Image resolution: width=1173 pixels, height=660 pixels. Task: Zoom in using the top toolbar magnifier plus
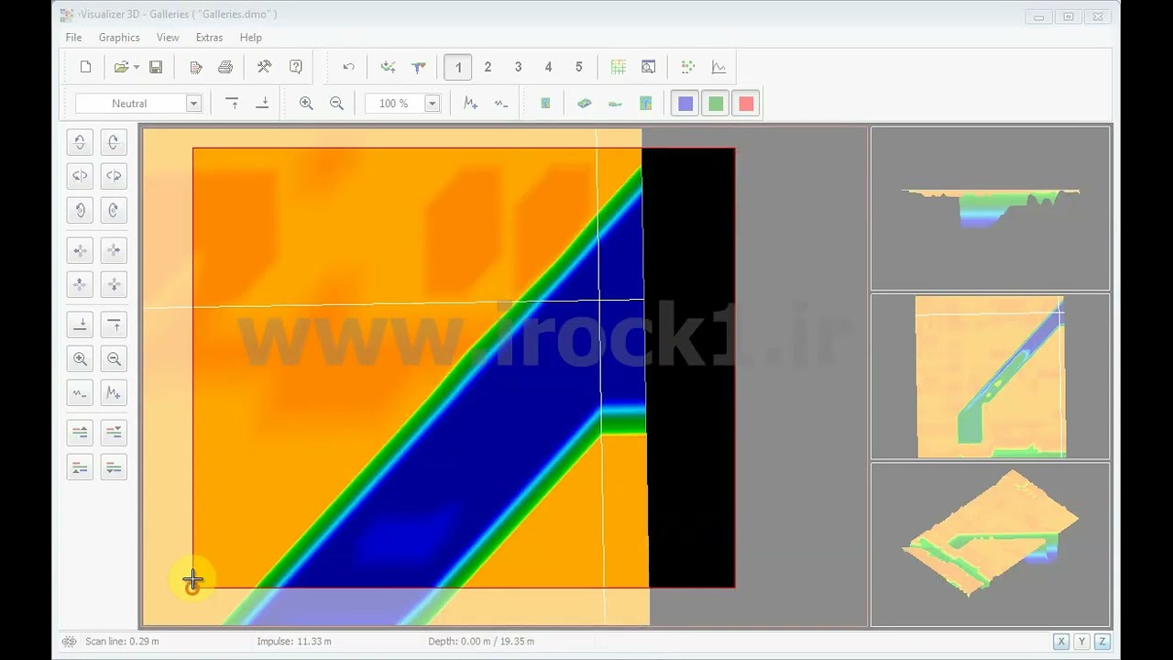click(306, 104)
